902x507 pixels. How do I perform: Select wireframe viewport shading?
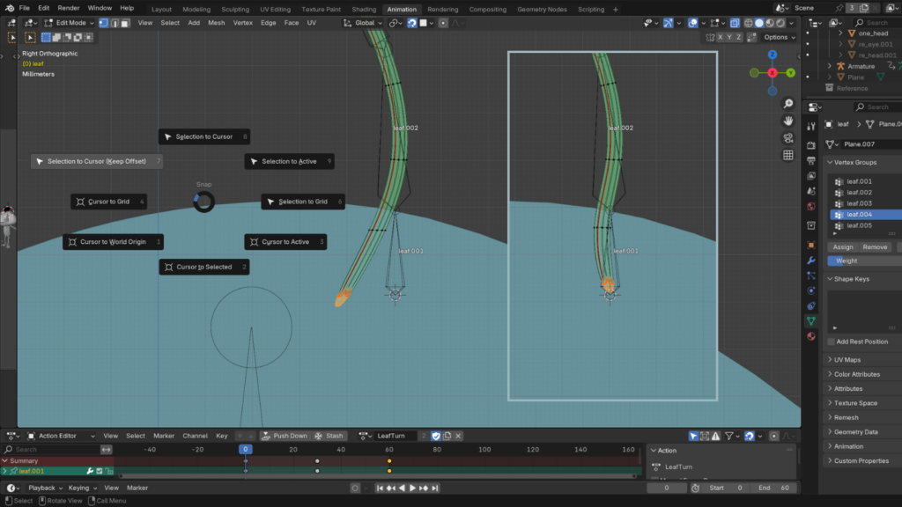click(749, 23)
